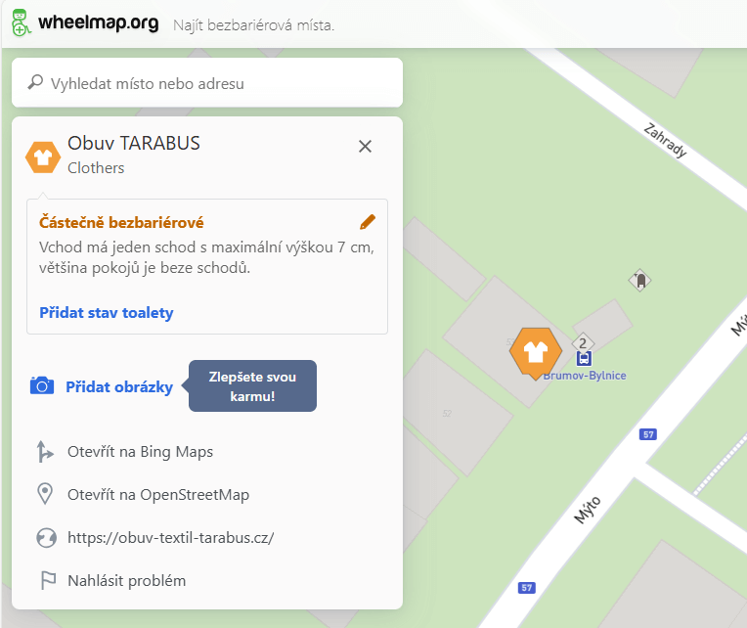Open the place on OpenStreetMap
Image resolution: width=747 pixels, height=628 pixels.
158,494
